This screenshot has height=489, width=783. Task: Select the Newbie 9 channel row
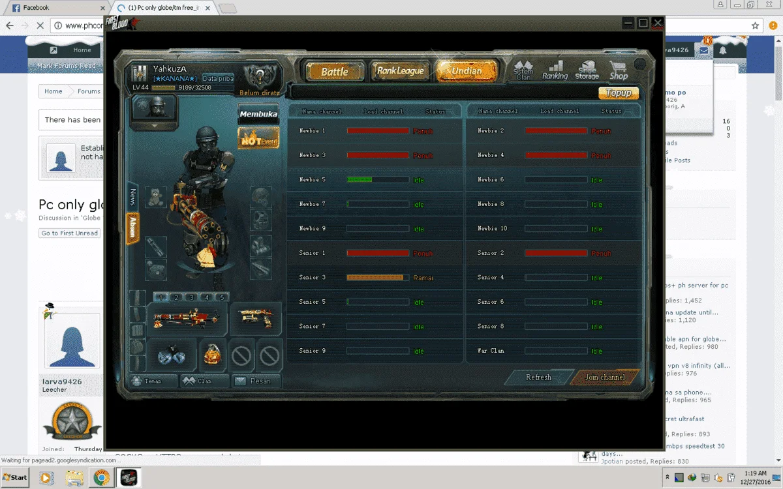375,229
